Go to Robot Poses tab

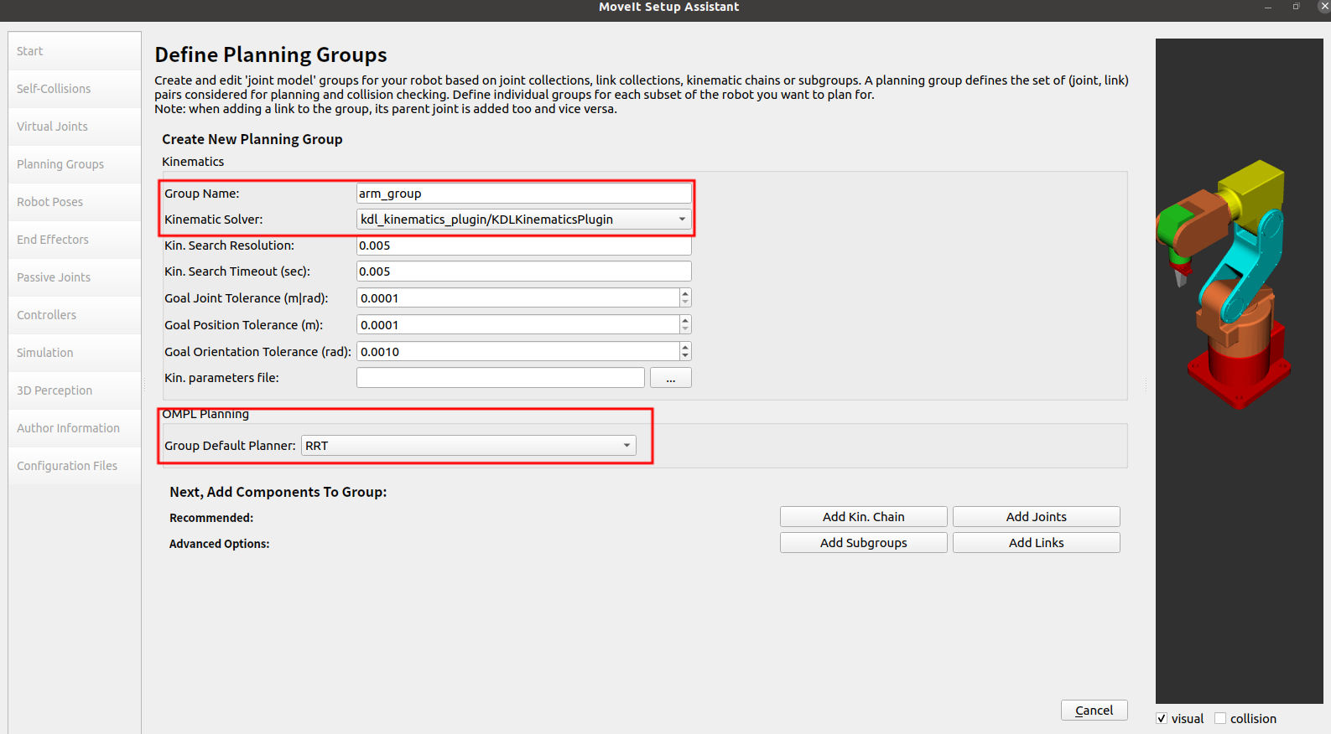point(75,202)
